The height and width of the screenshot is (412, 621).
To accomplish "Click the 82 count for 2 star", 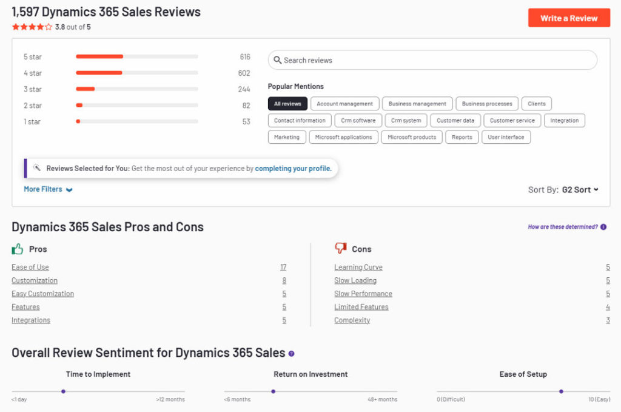I will coord(246,106).
